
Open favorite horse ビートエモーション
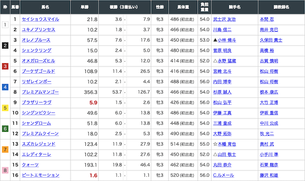(41, 175)
